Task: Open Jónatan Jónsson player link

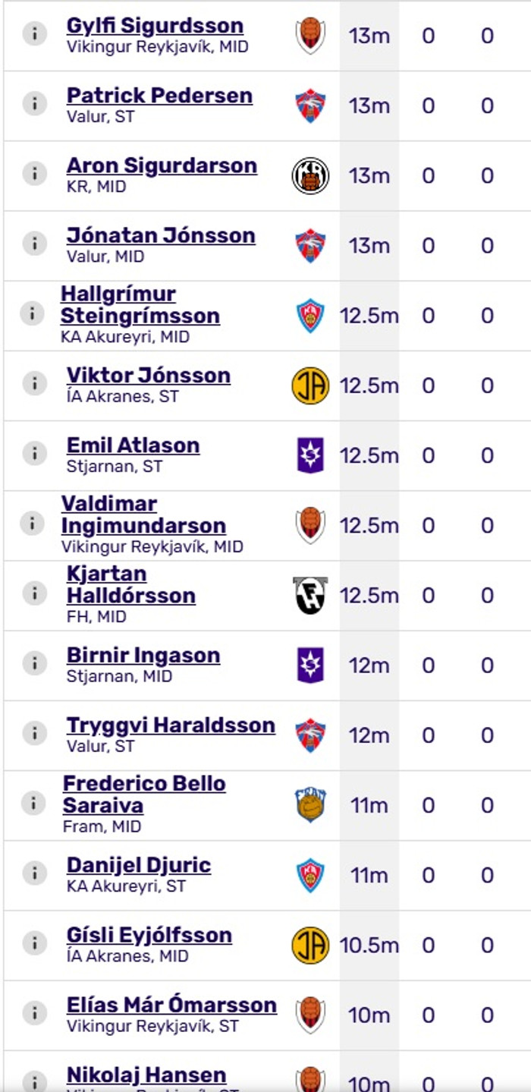Action: click(161, 235)
